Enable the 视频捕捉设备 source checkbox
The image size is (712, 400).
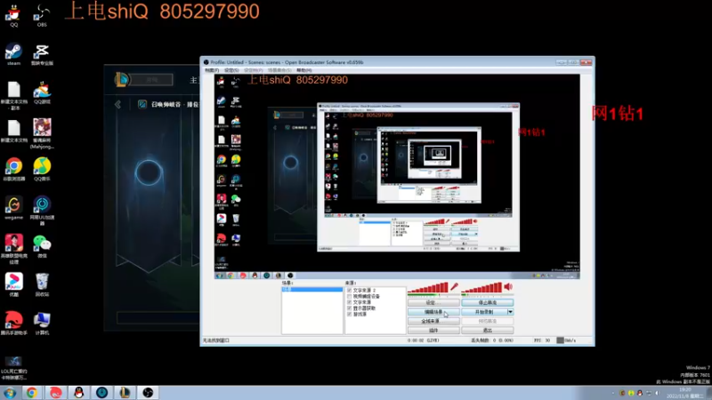pos(349,296)
